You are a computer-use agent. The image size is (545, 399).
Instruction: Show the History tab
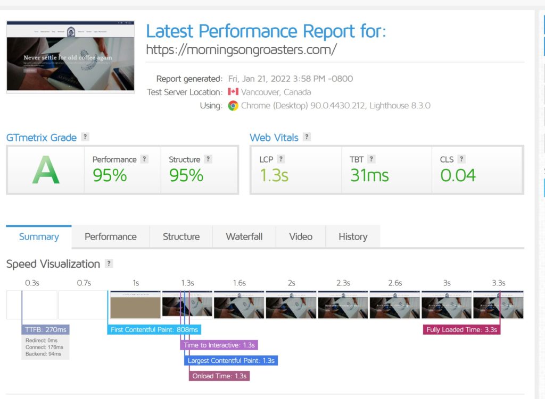[353, 236]
